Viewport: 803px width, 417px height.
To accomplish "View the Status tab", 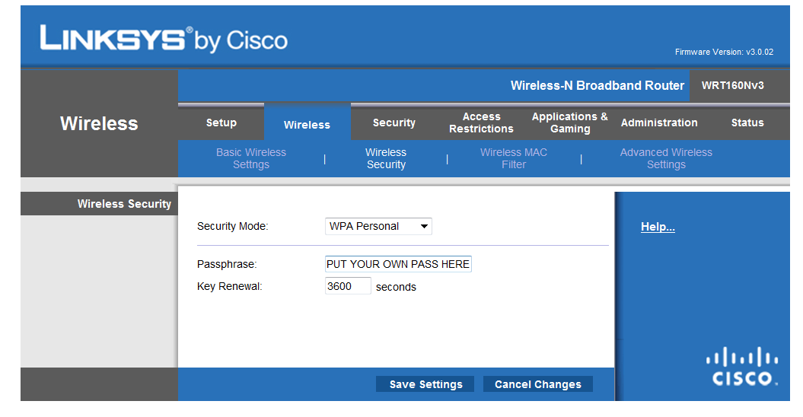I will tap(747, 123).
